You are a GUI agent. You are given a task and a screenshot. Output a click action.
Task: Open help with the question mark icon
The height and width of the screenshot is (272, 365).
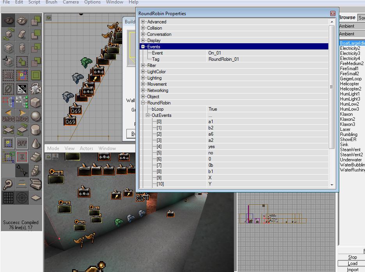click(9, 184)
